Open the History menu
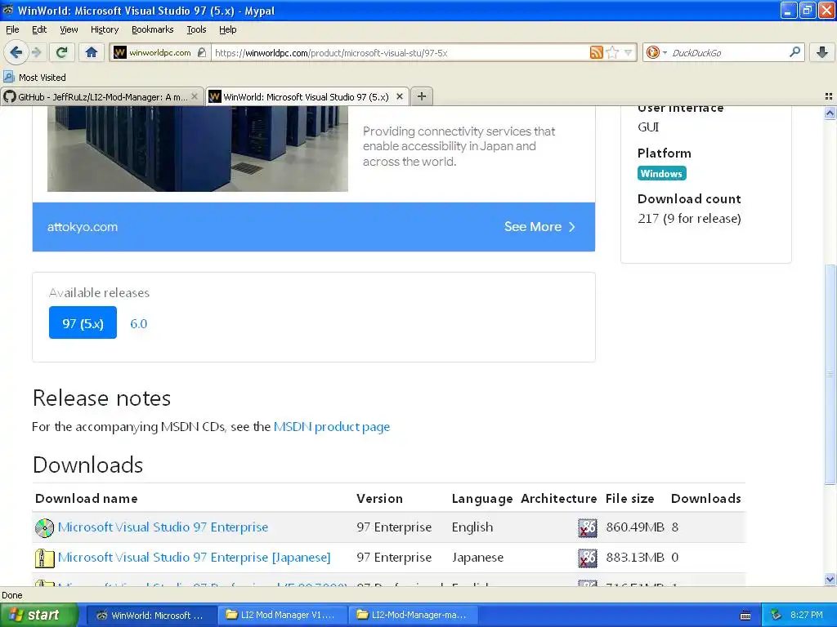Screen dimensions: 837x627 pyautogui.click(x=104, y=29)
